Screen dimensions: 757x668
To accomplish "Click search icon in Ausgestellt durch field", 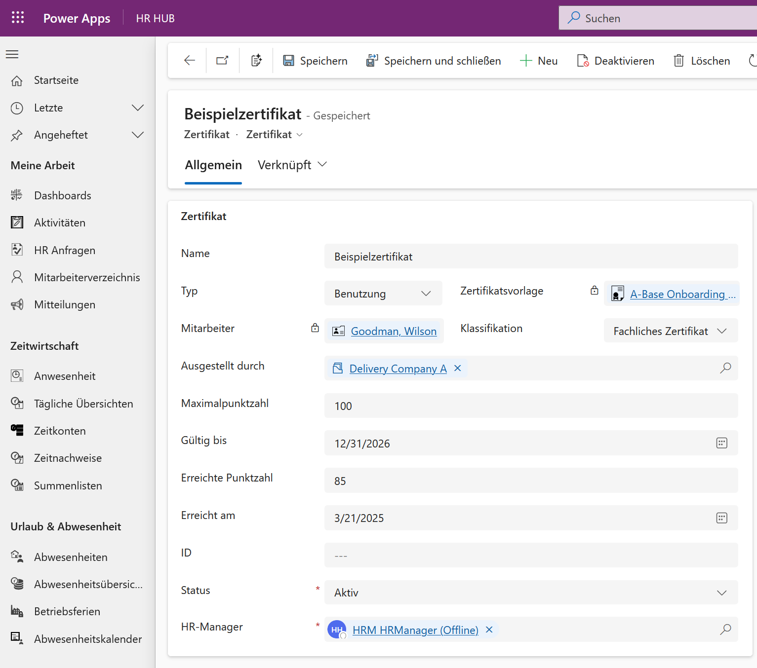I will coord(725,368).
